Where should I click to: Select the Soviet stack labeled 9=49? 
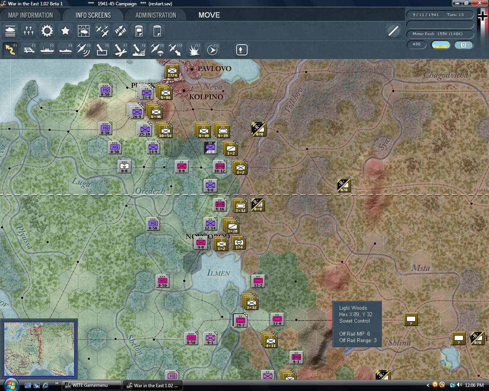click(204, 131)
